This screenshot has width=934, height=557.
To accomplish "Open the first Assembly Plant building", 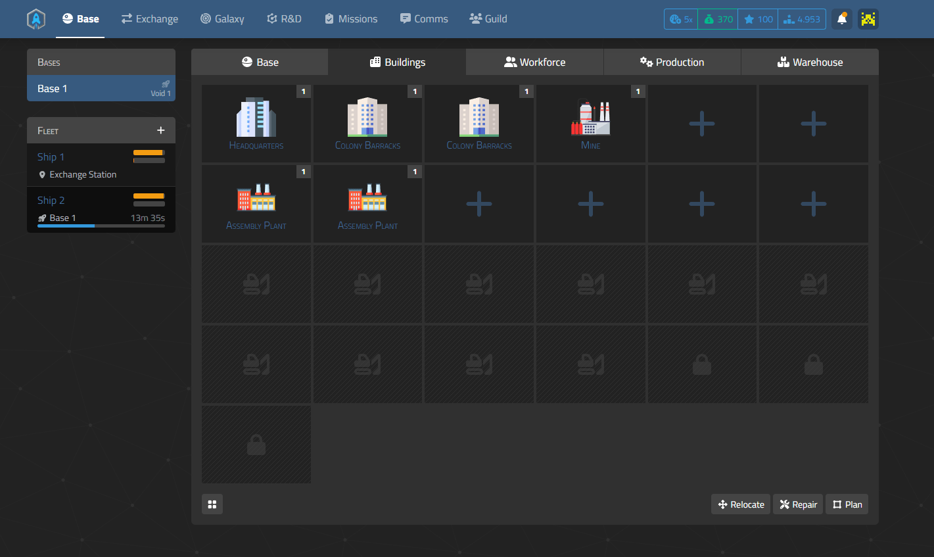I will click(256, 204).
